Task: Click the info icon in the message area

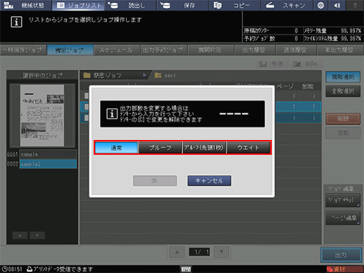Action: coord(16,22)
